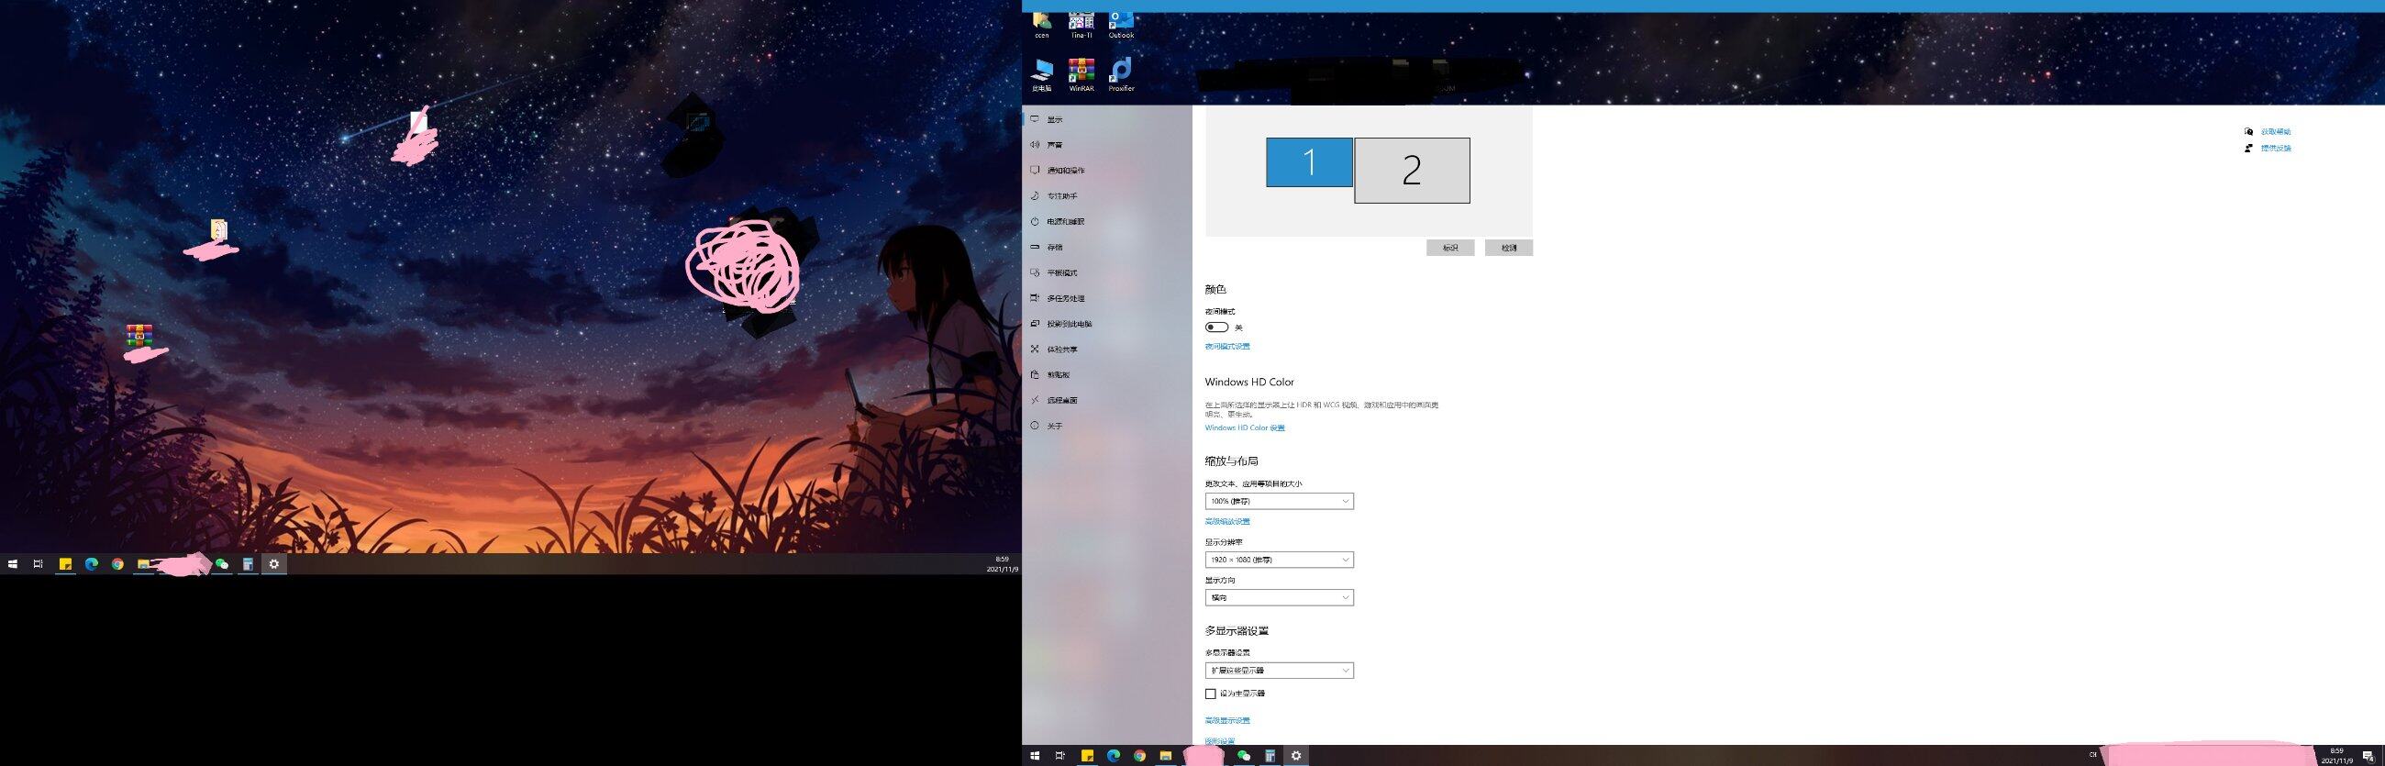
Task: Expand the 横向 display orientation dropdown
Action: [1280, 598]
